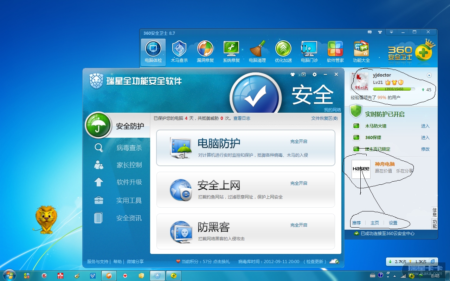Toggle 完全开启 status for 安全上网
The image size is (450, 281).
tap(299, 183)
